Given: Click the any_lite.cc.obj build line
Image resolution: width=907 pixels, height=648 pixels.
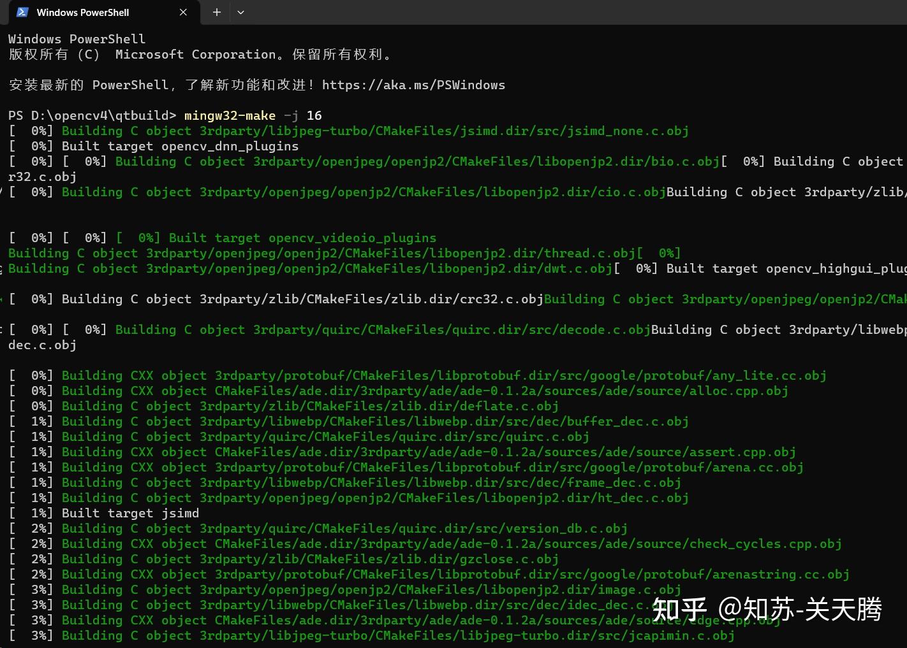Looking at the screenshot, I should pos(417,375).
